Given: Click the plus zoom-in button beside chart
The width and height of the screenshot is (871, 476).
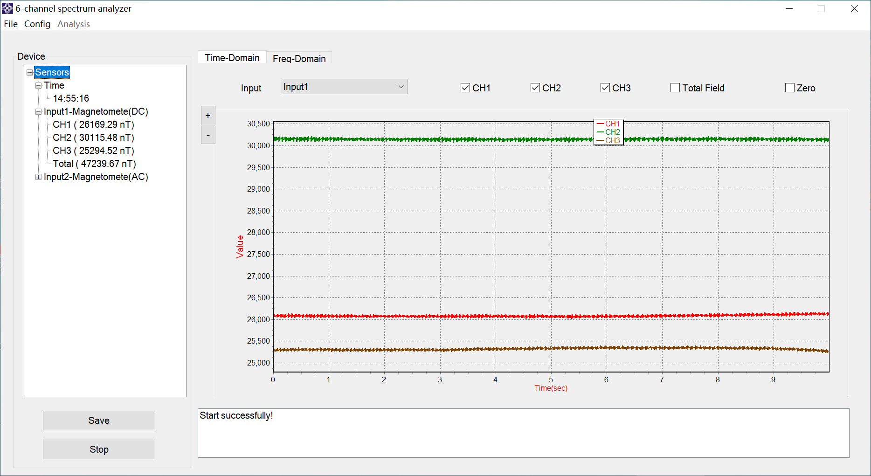Looking at the screenshot, I should 208,116.
